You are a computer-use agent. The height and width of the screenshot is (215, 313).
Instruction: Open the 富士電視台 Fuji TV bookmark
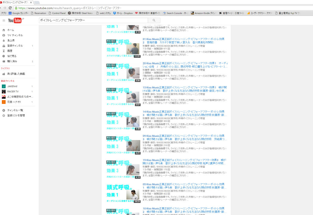[x=287, y=13]
